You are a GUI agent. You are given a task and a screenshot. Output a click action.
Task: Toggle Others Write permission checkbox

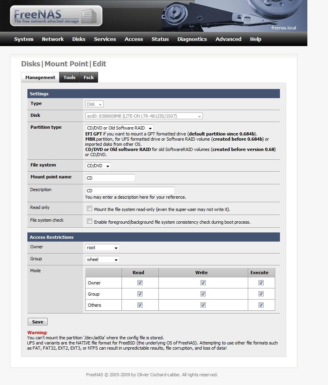point(203,305)
